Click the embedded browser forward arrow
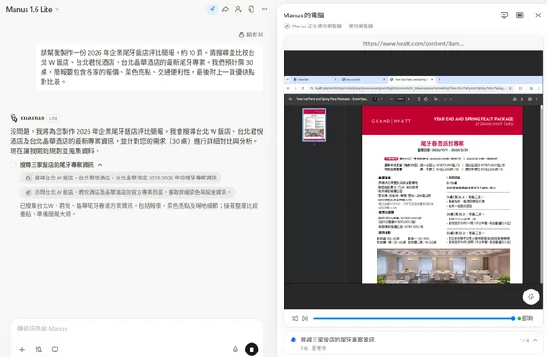547x357 pixels. tap(295, 88)
